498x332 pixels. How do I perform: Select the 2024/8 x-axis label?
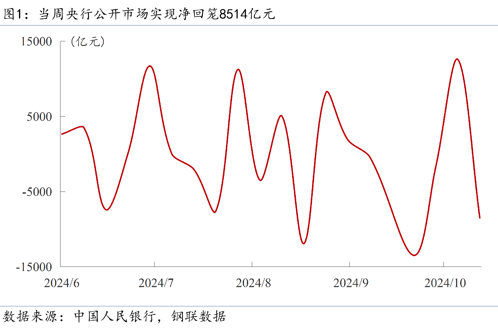click(x=253, y=283)
